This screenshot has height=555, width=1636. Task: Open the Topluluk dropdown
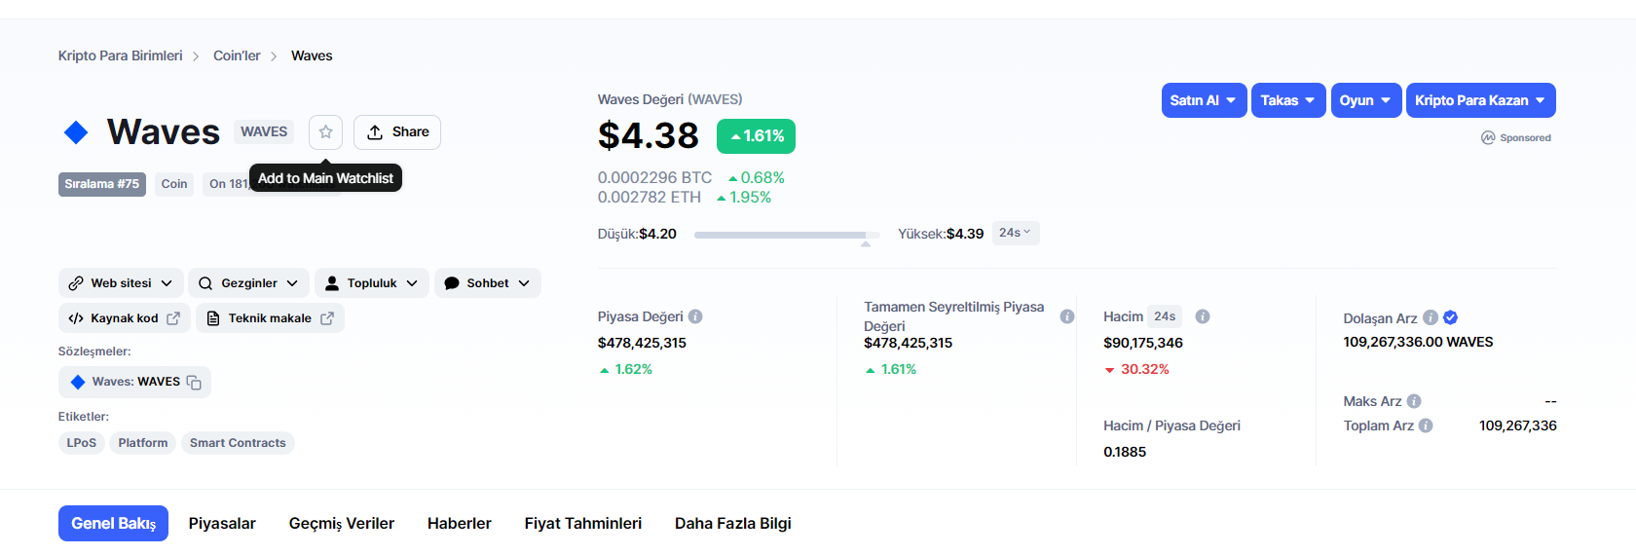point(372,283)
